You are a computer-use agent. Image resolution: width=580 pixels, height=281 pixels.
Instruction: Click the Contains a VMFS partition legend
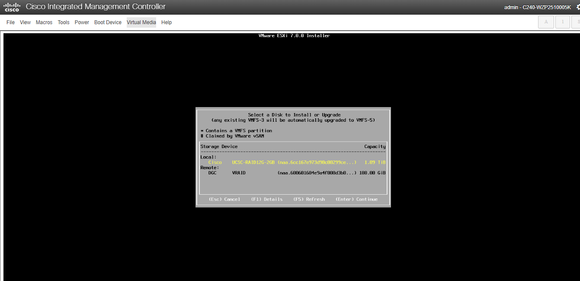(x=236, y=131)
